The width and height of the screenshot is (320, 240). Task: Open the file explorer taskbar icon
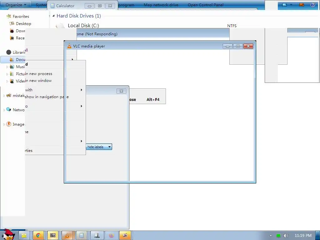[24, 236]
